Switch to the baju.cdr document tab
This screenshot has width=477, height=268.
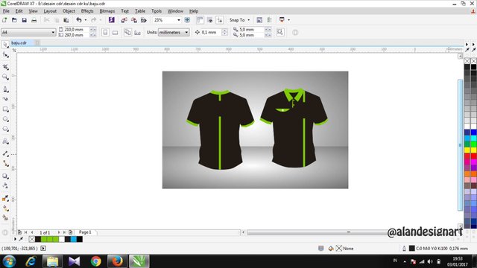[x=19, y=43]
